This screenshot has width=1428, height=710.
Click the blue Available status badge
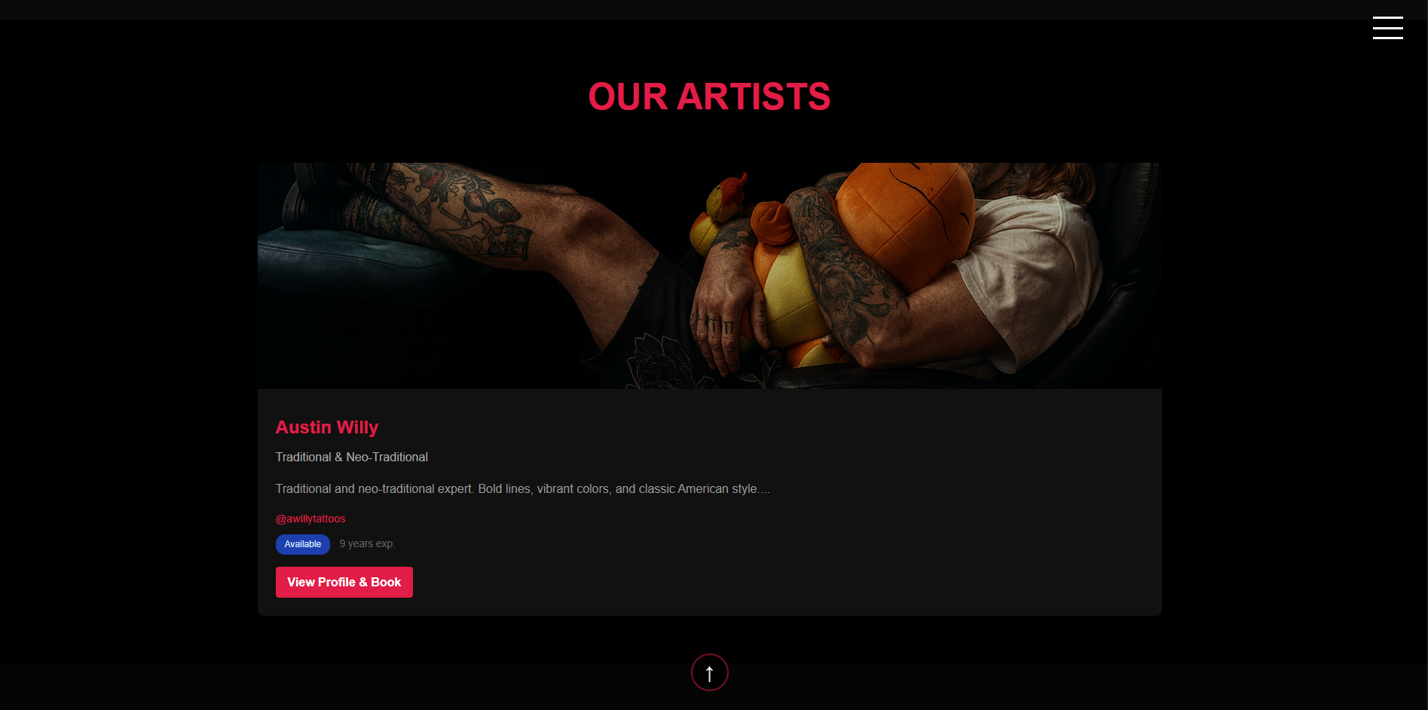[302, 544]
